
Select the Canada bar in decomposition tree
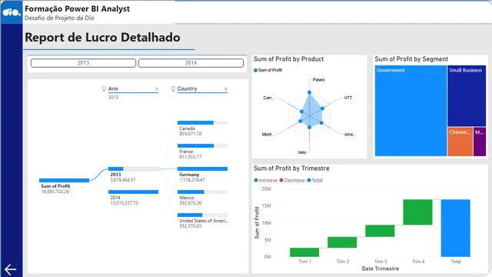click(x=202, y=122)
